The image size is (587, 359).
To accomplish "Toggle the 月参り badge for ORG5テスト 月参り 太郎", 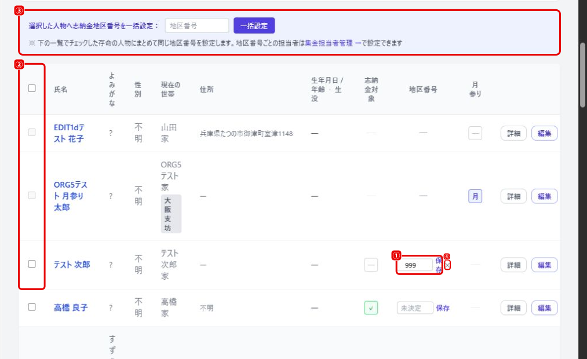I will click(x=475, y=196).
